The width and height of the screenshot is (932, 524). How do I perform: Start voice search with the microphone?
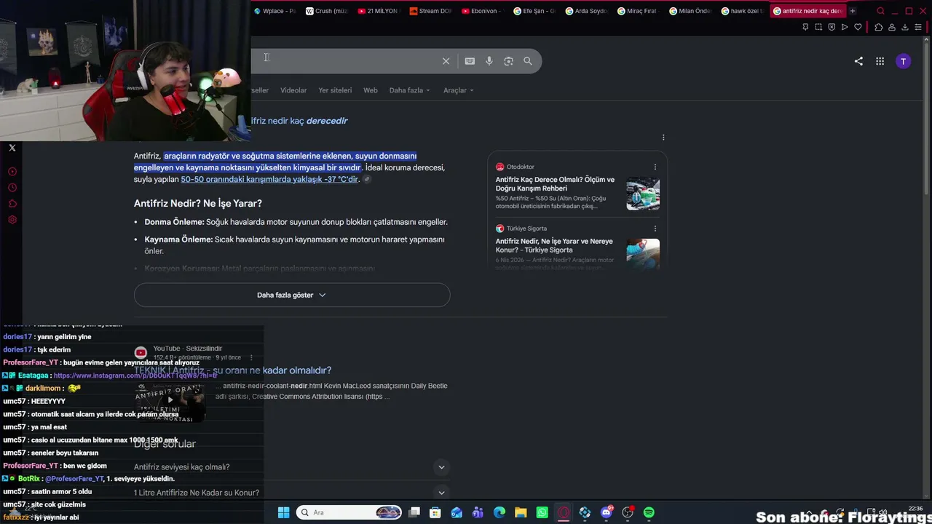[489, 61]
